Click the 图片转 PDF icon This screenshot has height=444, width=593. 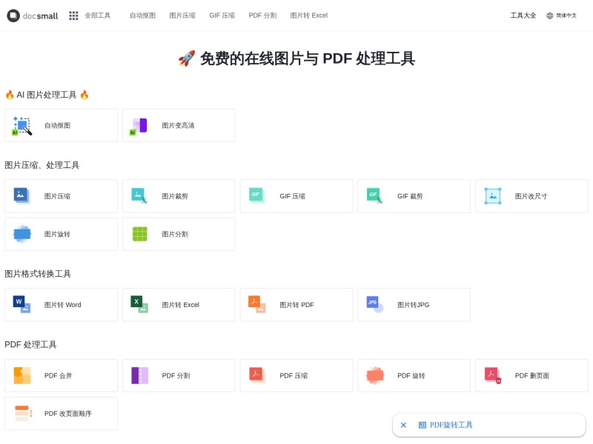tap(257, 305)
